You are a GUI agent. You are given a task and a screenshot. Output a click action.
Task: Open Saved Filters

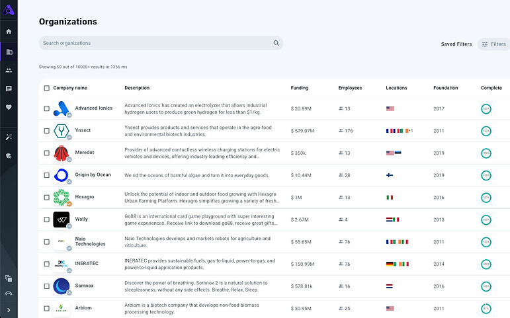pos(456,44)
